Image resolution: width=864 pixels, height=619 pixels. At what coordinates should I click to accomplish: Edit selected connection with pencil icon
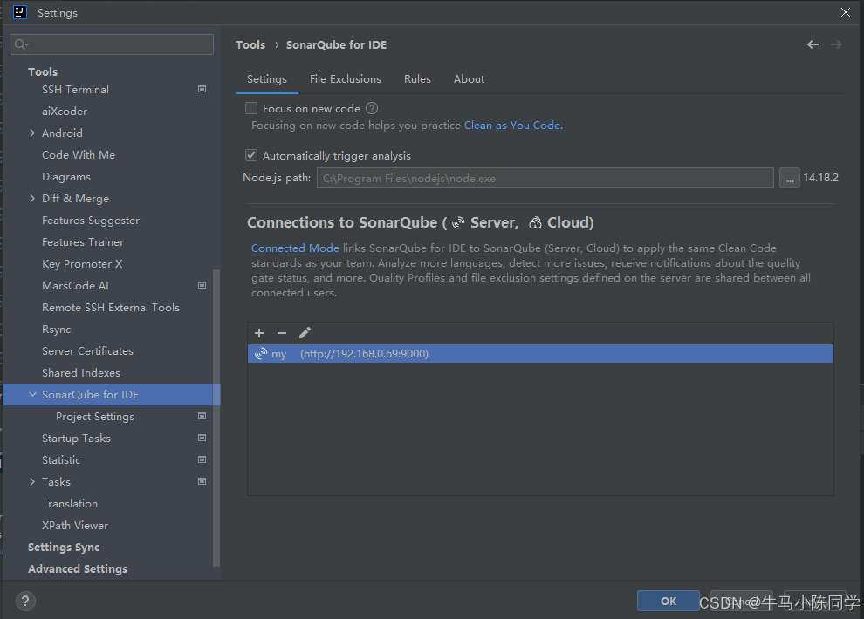(x=305, y=333)
